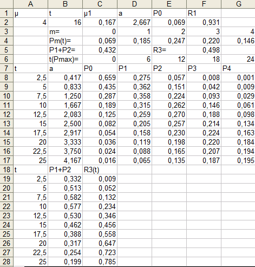Select column header B
The height and width of the screenshot is (267, 255).
pyautogui.click(x=65, y=4)
